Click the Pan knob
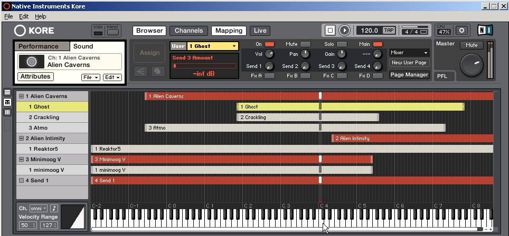Image resolution: width=509 pixels, height=236 pixels. 305,54
